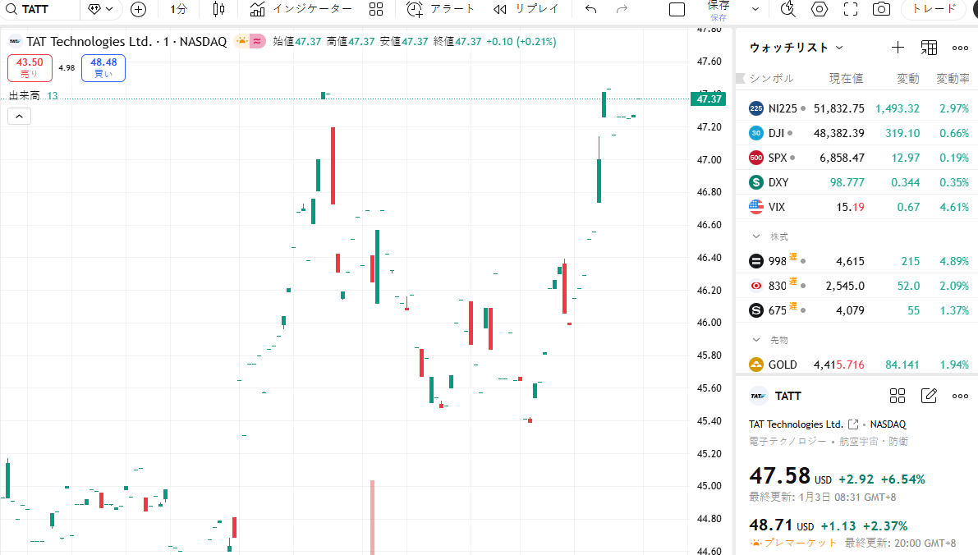Image resolution: width=978 pixels, height=555 pixels.
Task: Open TATT details more options menu
Action: 961,396
